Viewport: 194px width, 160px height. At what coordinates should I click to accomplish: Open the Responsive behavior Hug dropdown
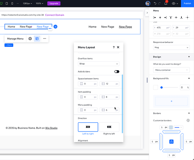click(x=172, y=47)
